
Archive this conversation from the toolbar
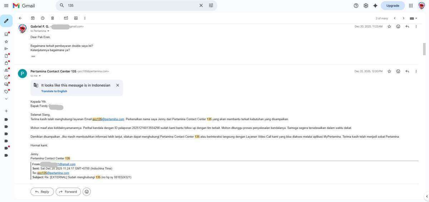(33, 18)
